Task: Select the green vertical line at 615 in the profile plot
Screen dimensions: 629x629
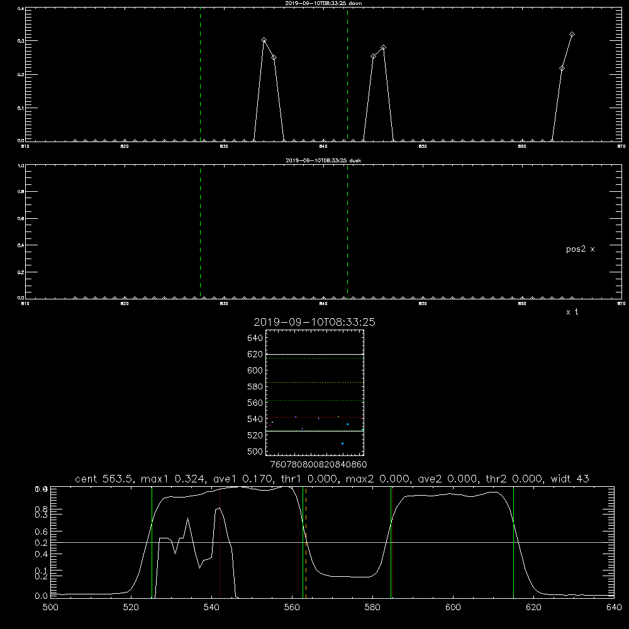Action: 513,542
